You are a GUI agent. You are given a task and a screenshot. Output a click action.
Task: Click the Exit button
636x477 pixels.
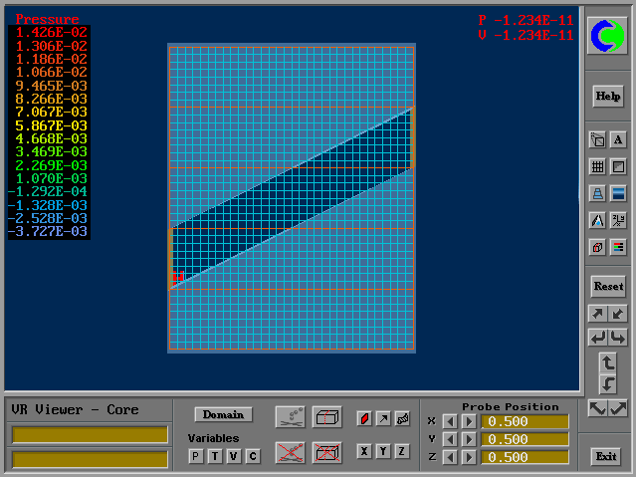point(605,456)
